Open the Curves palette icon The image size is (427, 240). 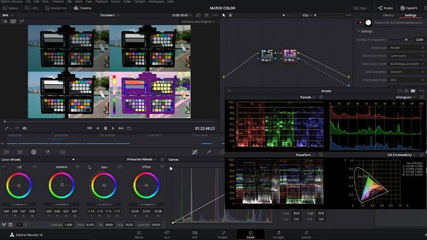tap(194, 152)
